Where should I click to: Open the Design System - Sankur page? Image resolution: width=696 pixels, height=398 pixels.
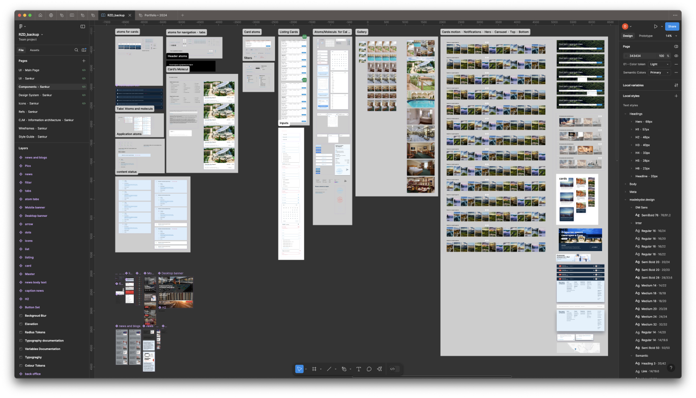[x=35, y=95]
